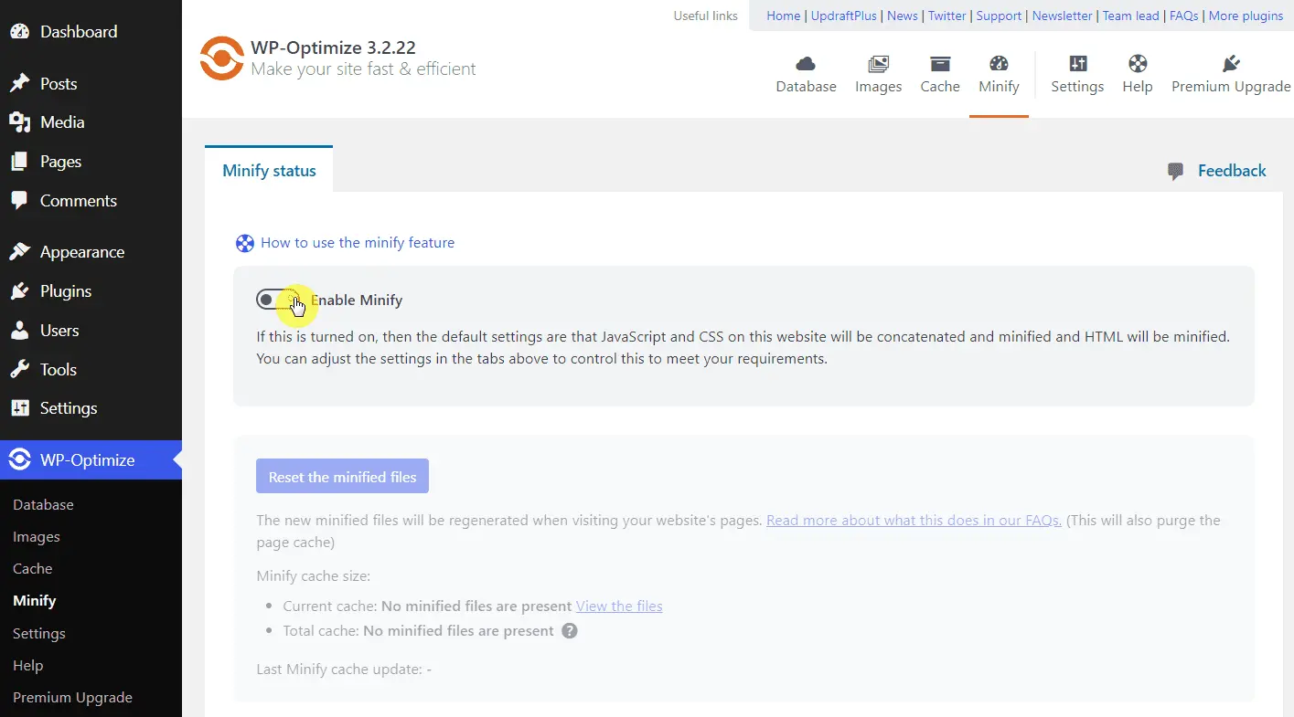Open Support in Useful links
This screenshot has height=717, width=1294.
pyautogui.click(x=1000, y=16)
